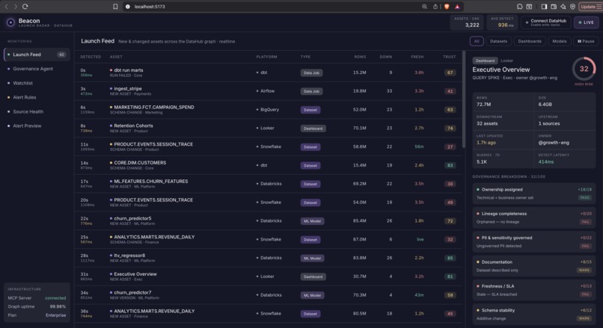
Task: Click Dashboard badge on Retention Cohorts row
Action: click(x=313, y=129)
